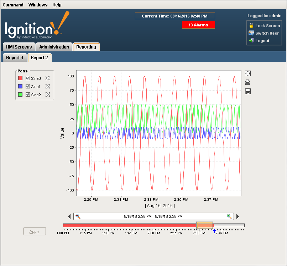This screenshot has width=287, height=266.
Task: Click the save chart icon
Action: coord(247,91)
